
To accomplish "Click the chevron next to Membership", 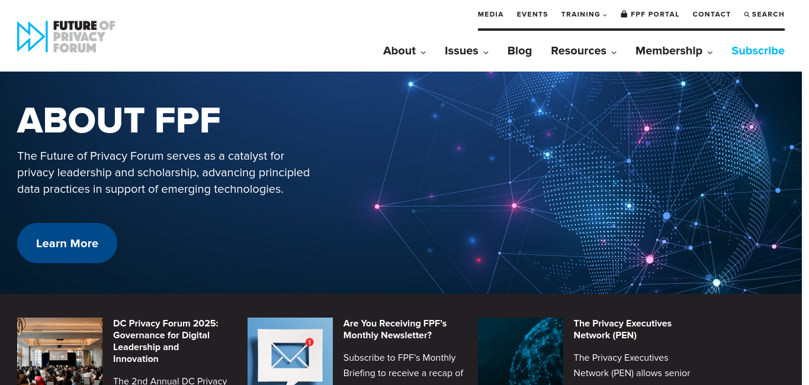I will pos(710,52).
